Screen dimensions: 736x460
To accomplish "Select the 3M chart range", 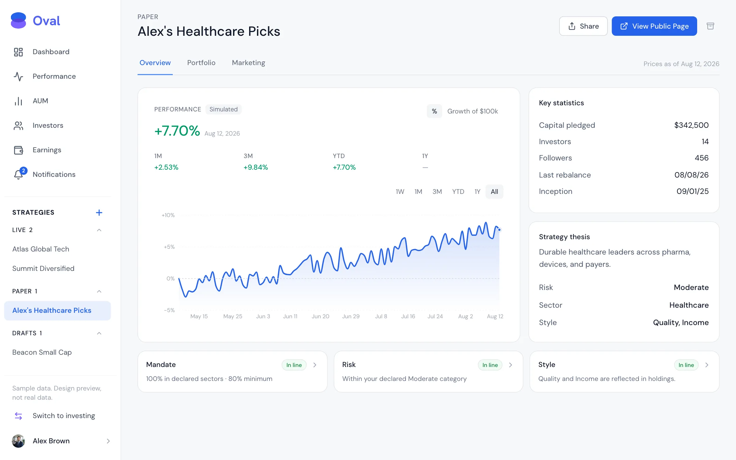I will click(x=437, y=191).
